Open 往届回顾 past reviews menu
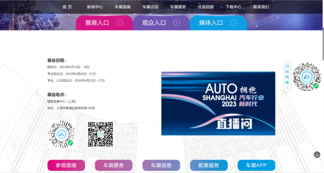 (x=206, y=7)
